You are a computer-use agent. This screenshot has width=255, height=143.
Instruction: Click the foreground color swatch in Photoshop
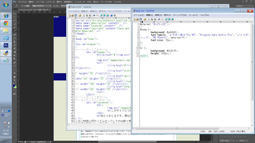[14, 86]
